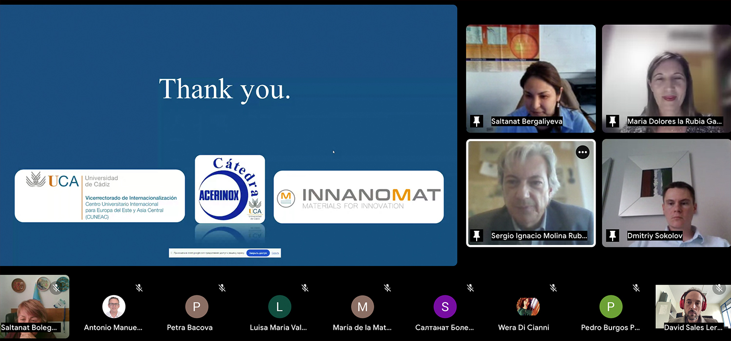Screen dimensions: 731x341
Task: Click muted mic icon above Luisa Maria
Action: [305, 288]
